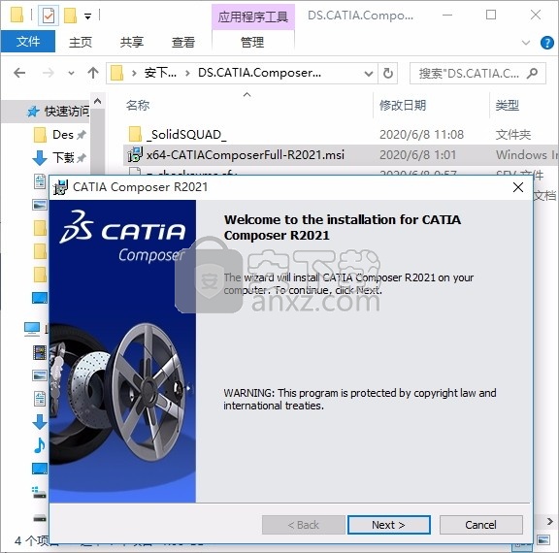
Task: Switch to the 共享 ribbon tab
Action: [132, 42]
